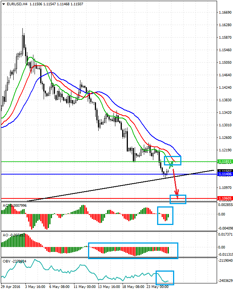
Task: Select the red downward forecast arrow
Action: pyautogui.click(x=175, y=185)
